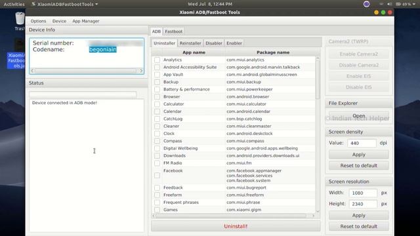Open the Device menu
The height and width of the screenshot is (236, 420).
[59, 21]
